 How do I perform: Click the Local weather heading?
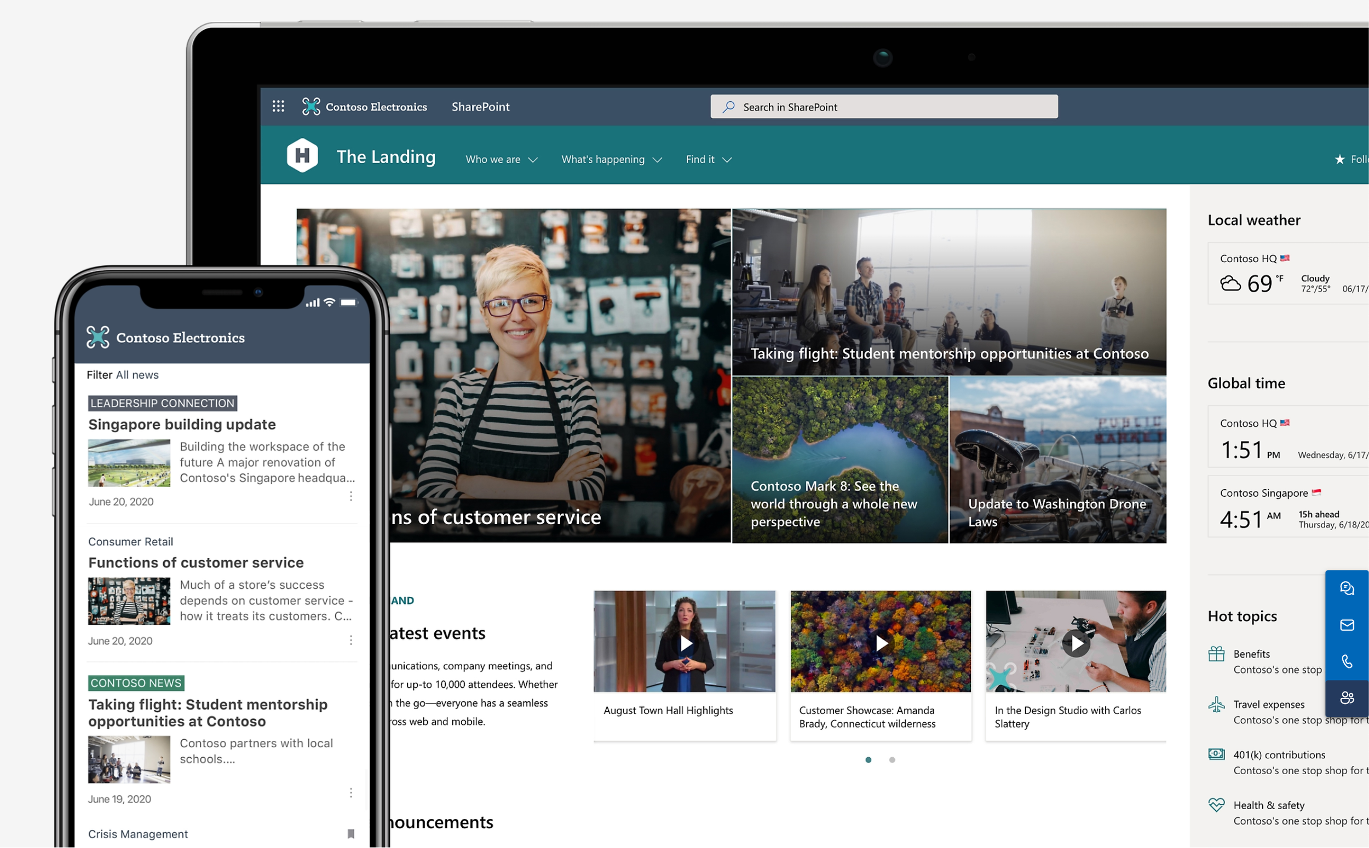tap(1253, 220)
